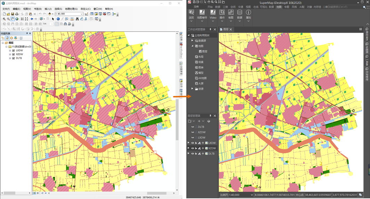Open the ArcMap 1:40,000 scale dropdown
Screen dimensions: 370x199
tap(82, 14)
